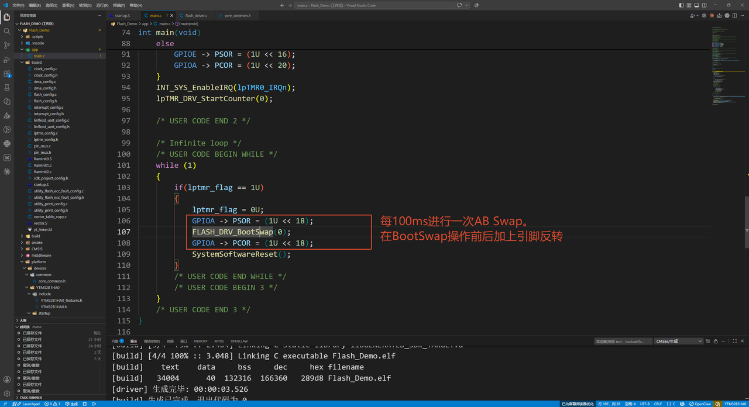
Task: Click the main(void) breadcrumb
Action: [x=188, y=24]
